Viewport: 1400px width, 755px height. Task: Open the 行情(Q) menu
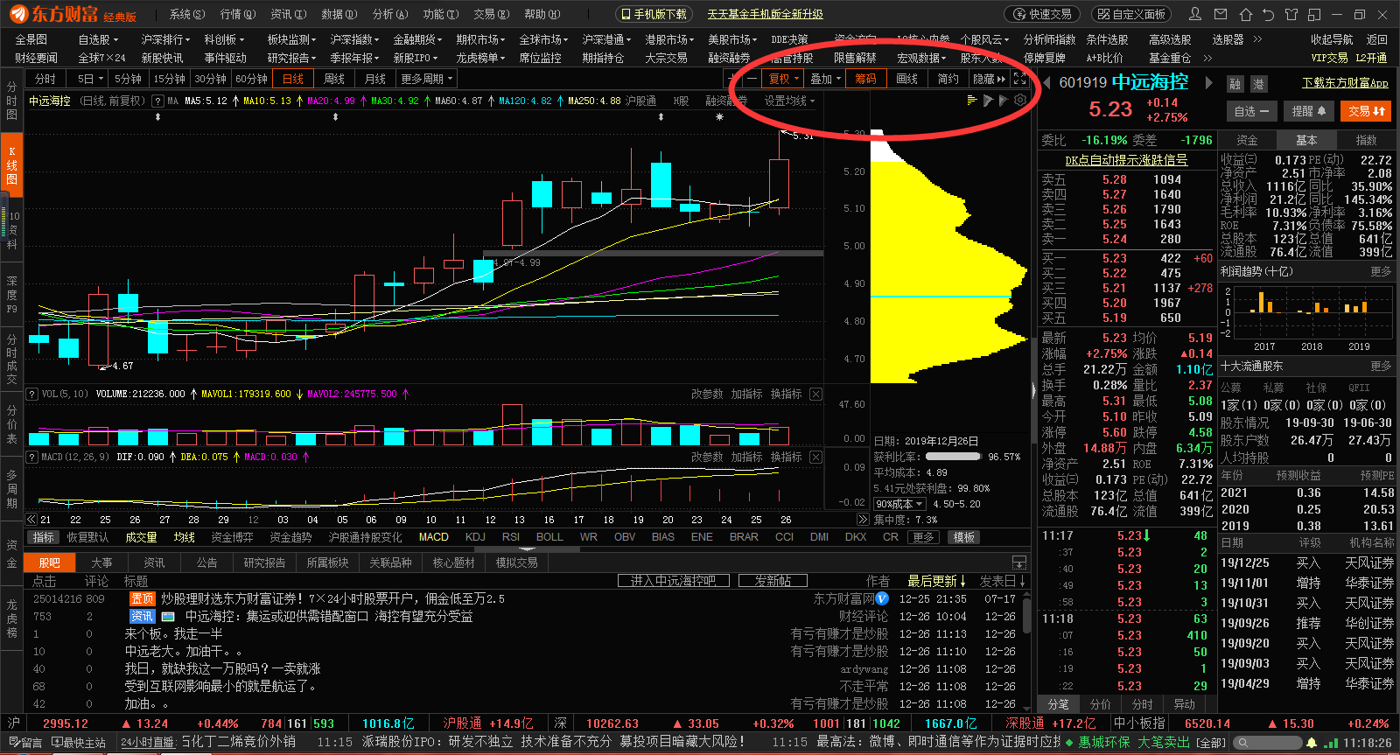tap(238, 14)
